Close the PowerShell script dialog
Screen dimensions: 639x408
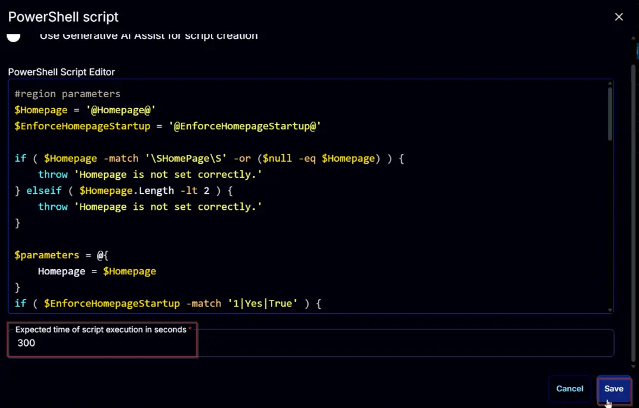point(619,17)
